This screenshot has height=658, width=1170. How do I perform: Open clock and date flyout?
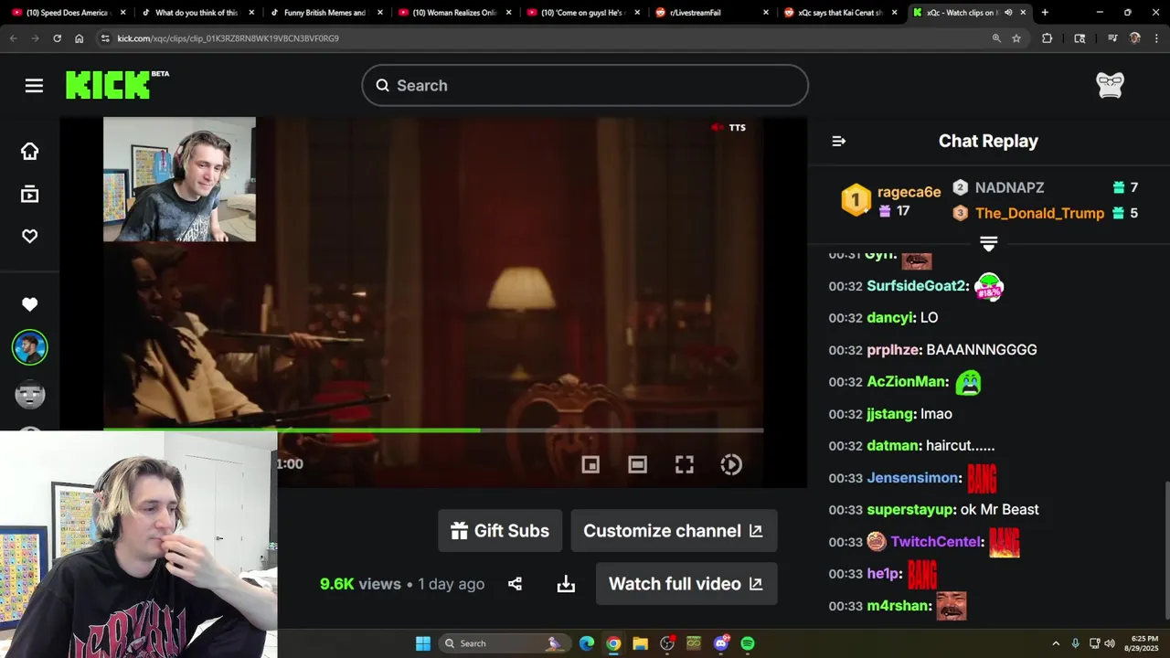(1143, 643)
